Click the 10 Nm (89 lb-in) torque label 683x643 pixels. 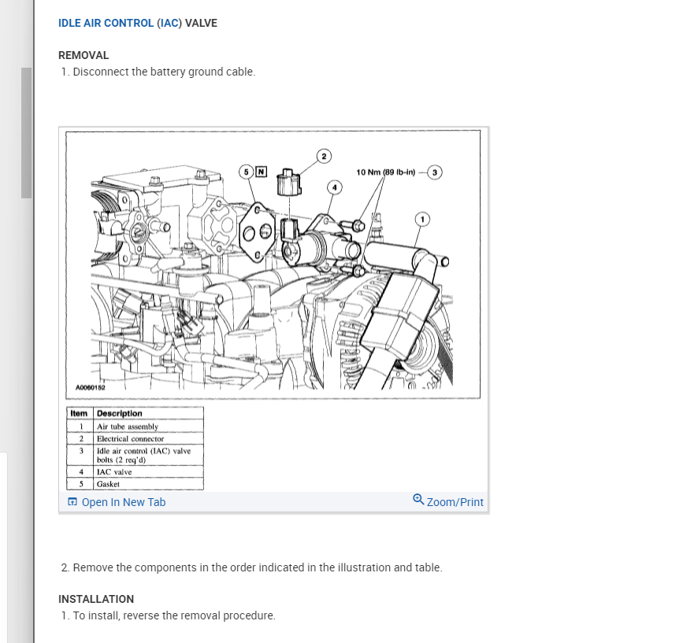(x=385, y=172)
